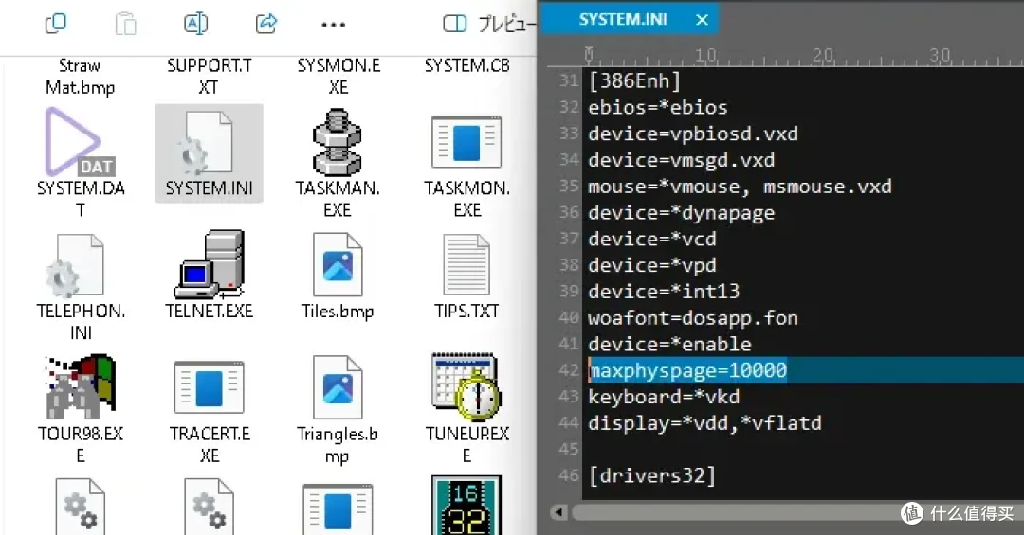The width and height of the screenshot is (1024, 535).
Task: Click the line mouse=*vmouse, msmouse.vxd
Action: 740,187
